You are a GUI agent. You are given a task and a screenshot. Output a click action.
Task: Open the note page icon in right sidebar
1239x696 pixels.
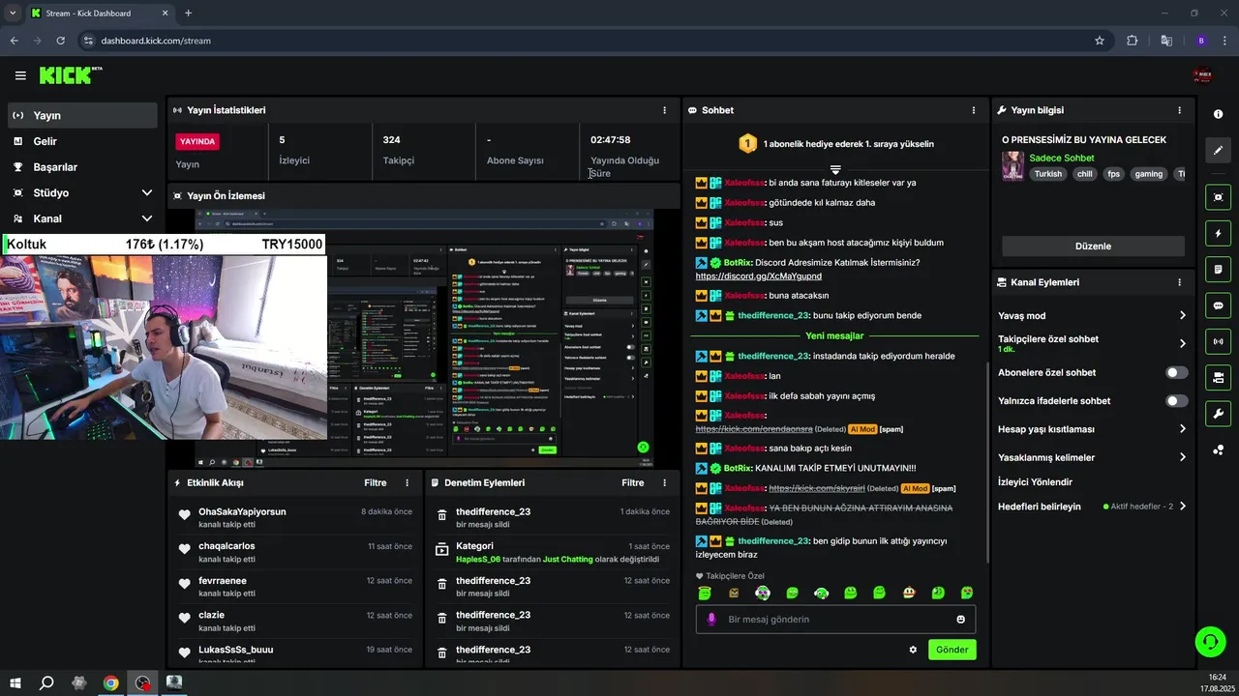click(x=1218, y=269)
